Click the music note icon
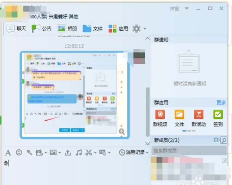Viewport: 232px width, 185px height. pyautogui.click(x=79, y=152)
